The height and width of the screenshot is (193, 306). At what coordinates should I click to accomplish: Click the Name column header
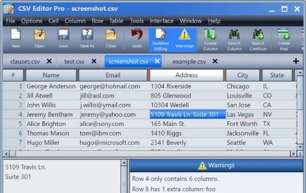coord(51,75)
